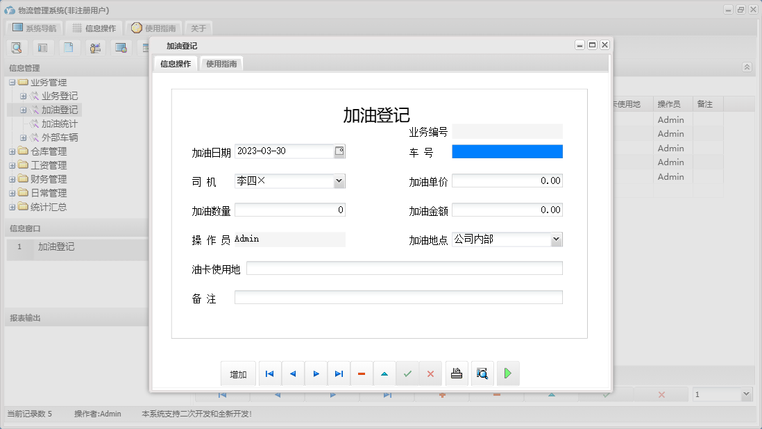Image resolution: width=762 pixels, height=429 pixels.
Task: Switch to the 使用指南 tab in dialog
Action: pyautogui.click(x=220, y=62)
